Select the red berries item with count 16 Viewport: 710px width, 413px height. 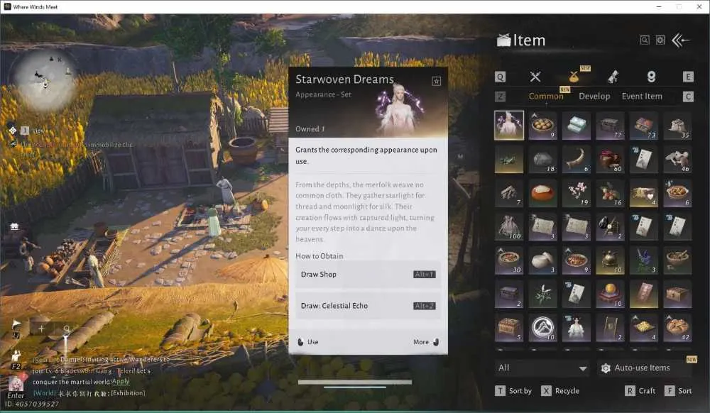[x=610, y=193]
